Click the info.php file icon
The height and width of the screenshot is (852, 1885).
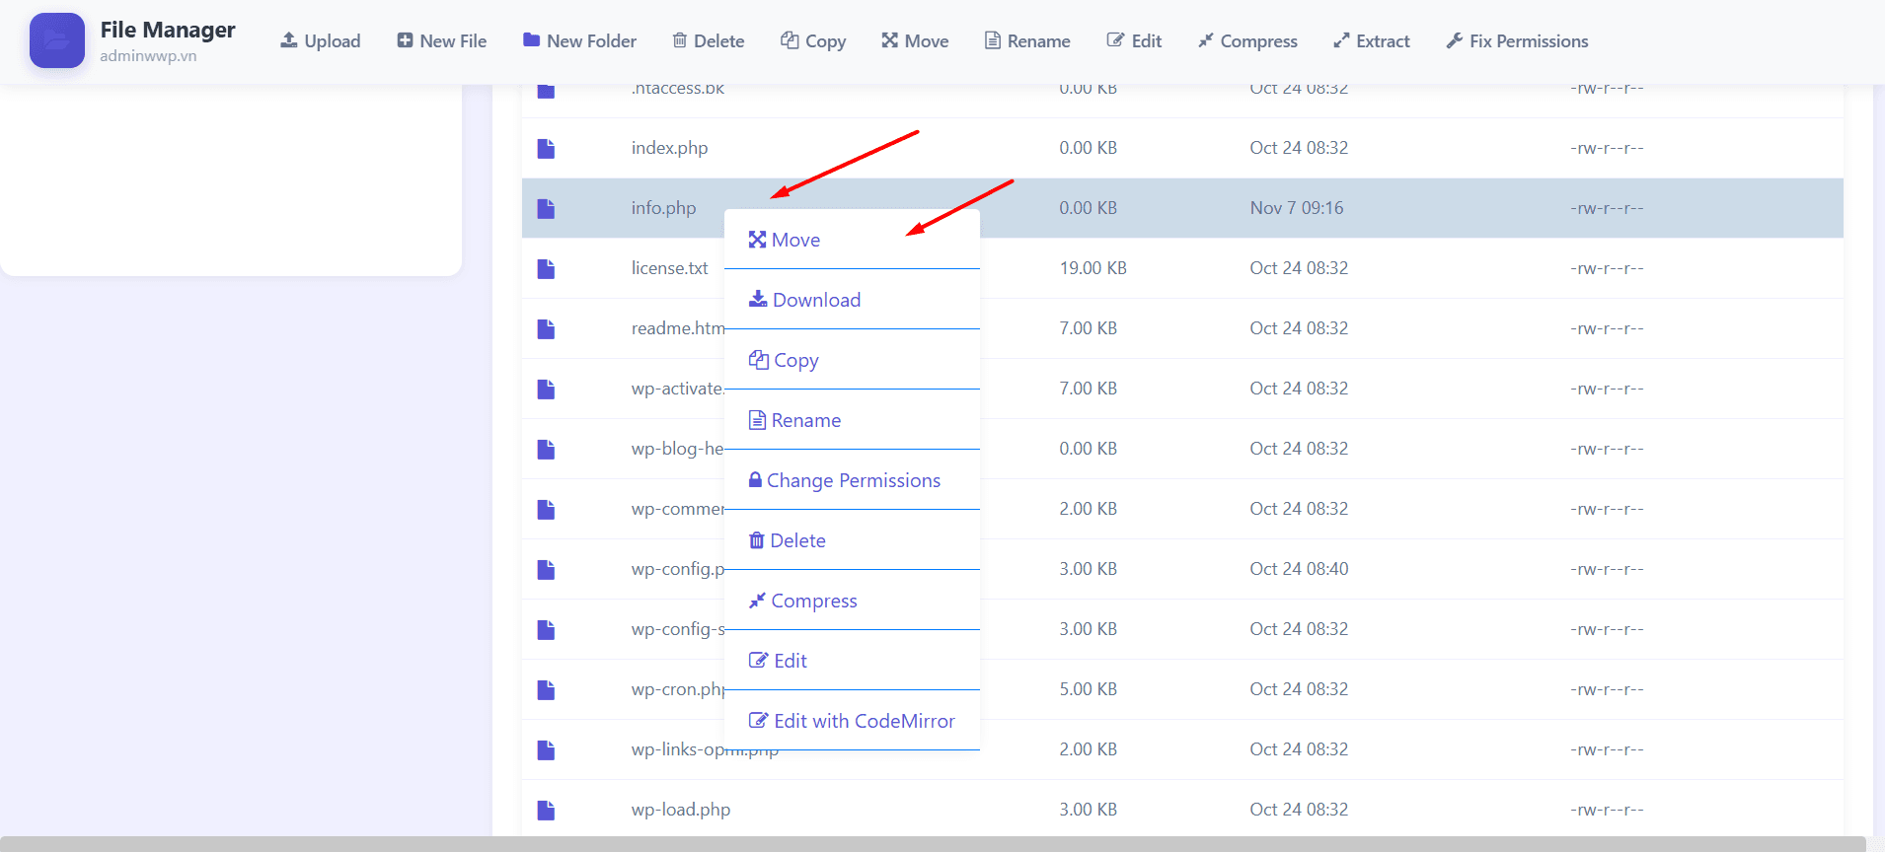pos(546,208)
